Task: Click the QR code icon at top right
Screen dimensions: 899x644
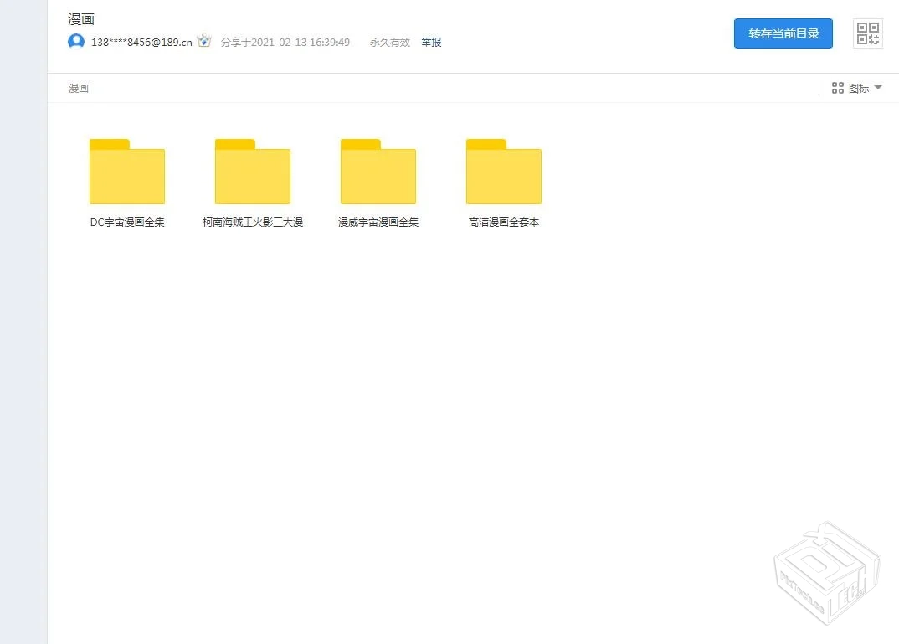Action: [867, 33]
